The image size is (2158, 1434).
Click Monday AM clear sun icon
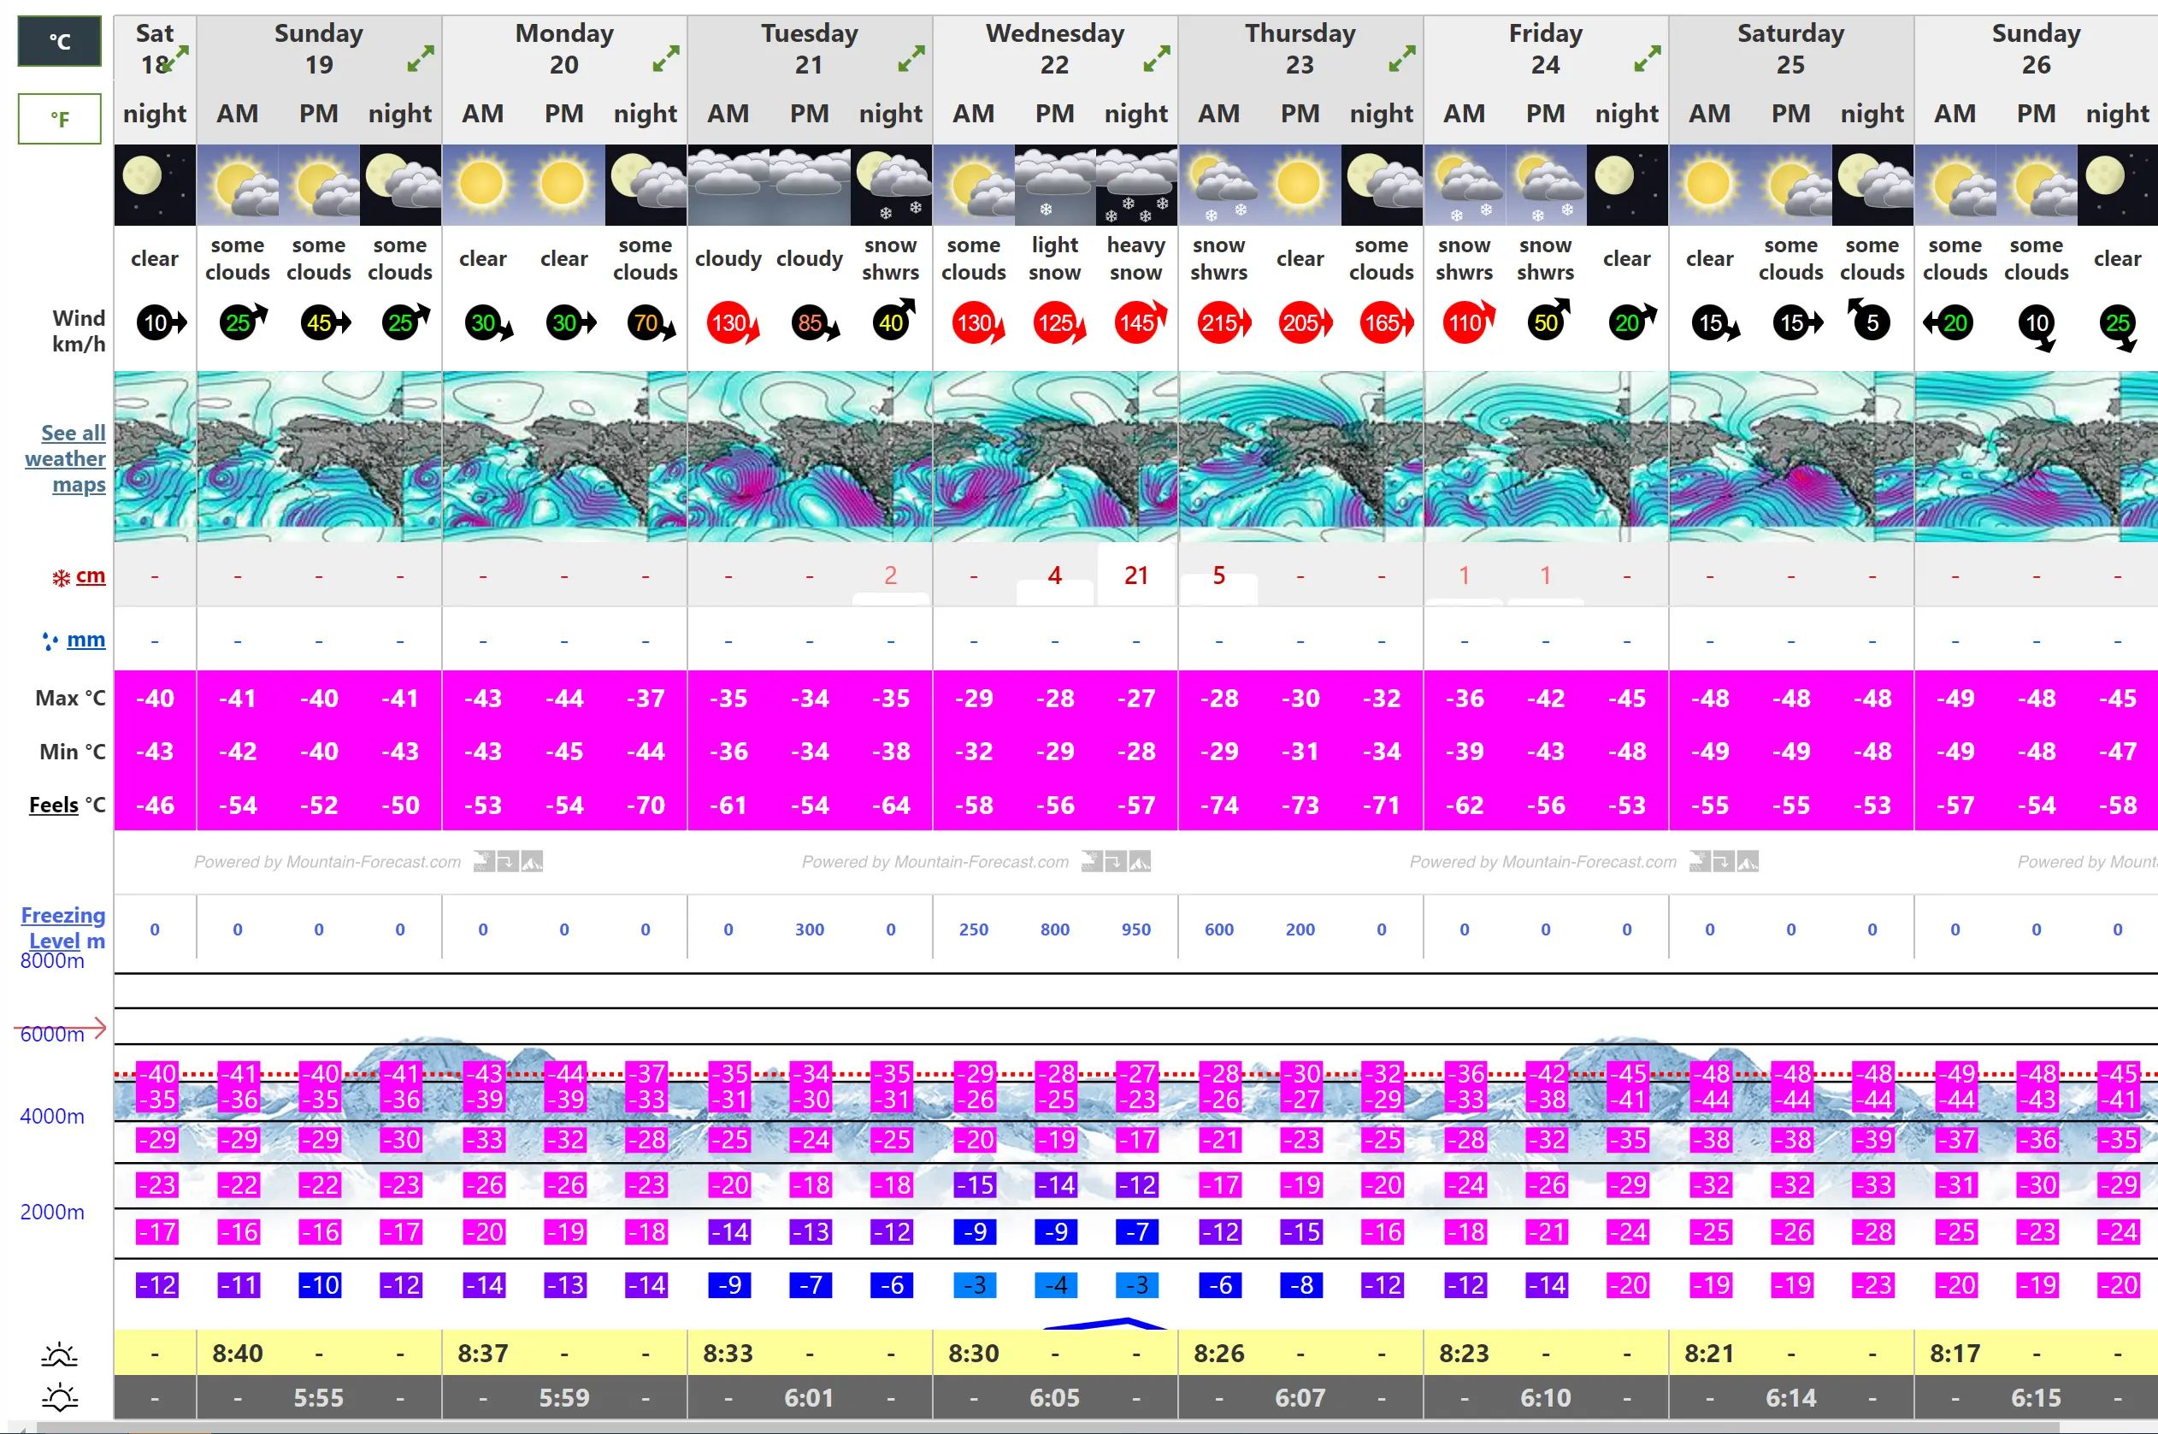coord(483,185)
